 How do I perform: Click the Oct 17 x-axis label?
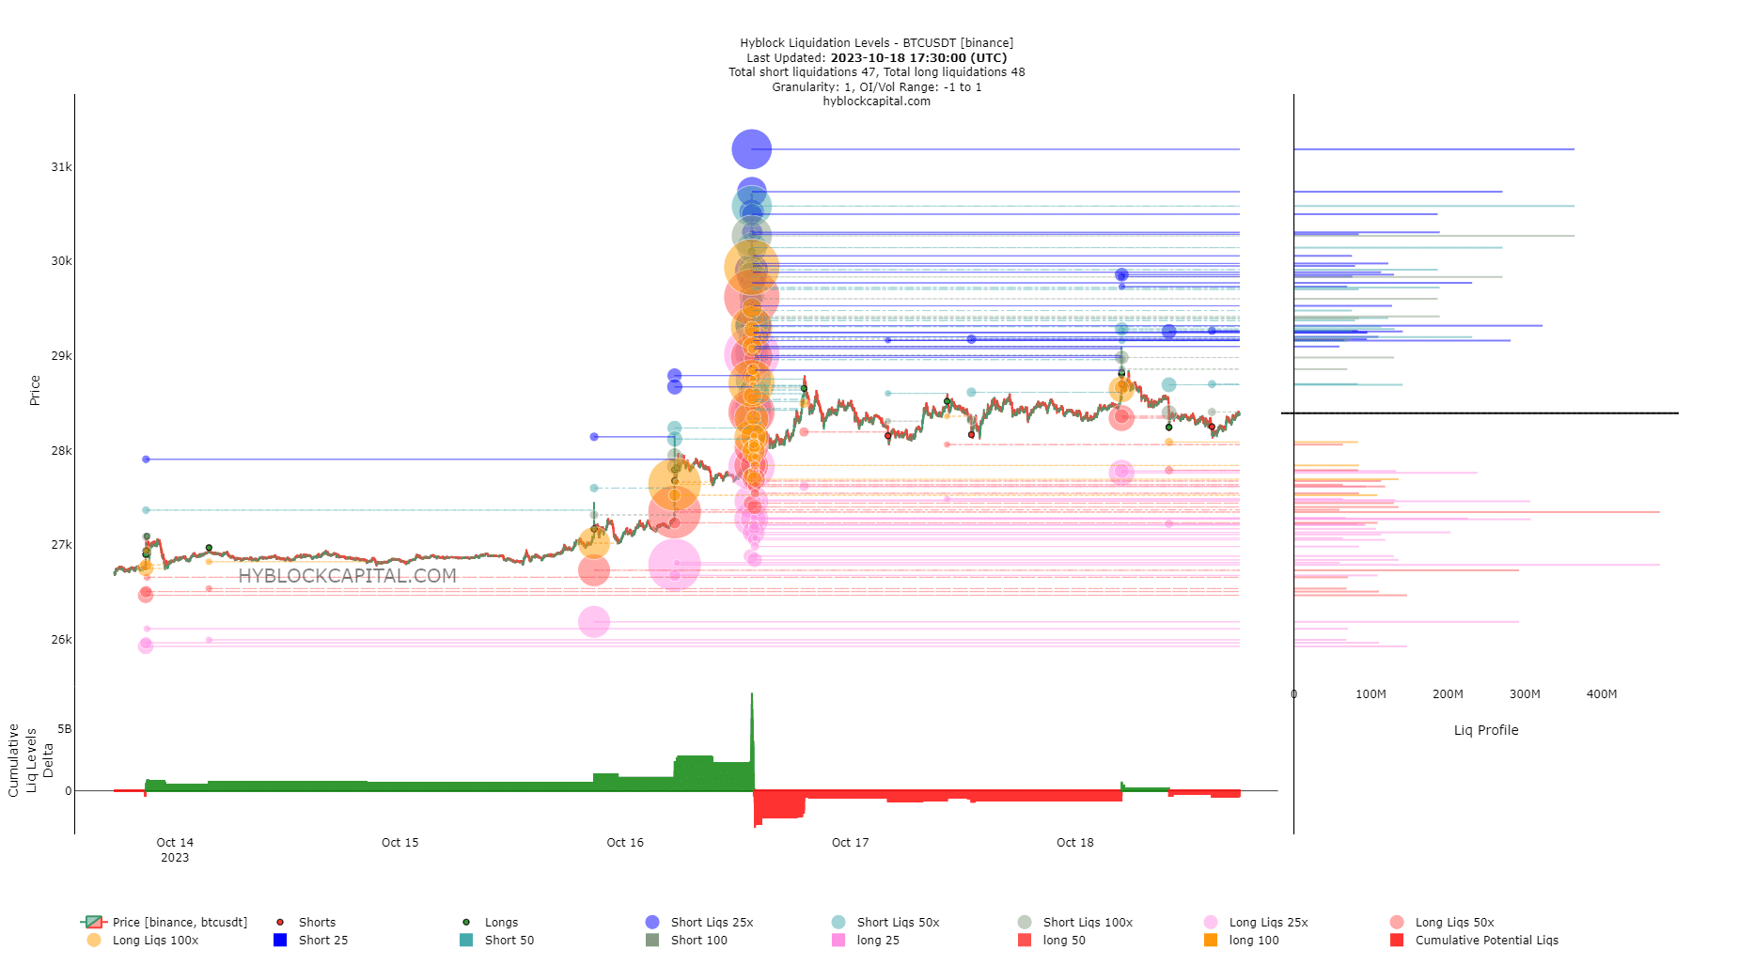pyautogui.click(x=851, y=843)
